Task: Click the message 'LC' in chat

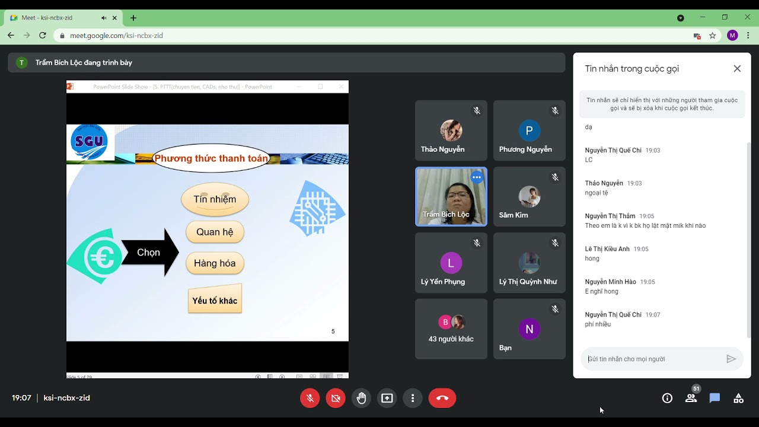Action: (589, 160)
